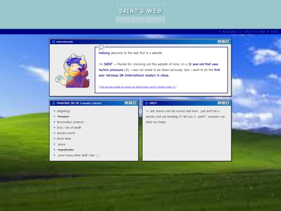Close the DNI!!! window
Image resolution: width=281 pixels, height=211 pixels.
pyautogui.click(x=227, y=103)
